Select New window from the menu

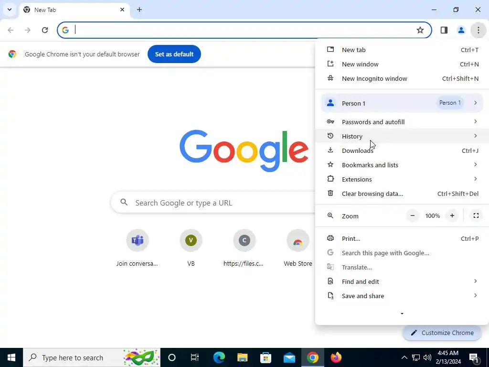point(402,65)
